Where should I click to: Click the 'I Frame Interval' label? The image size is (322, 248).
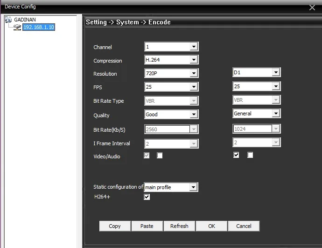tap(112, 143)
